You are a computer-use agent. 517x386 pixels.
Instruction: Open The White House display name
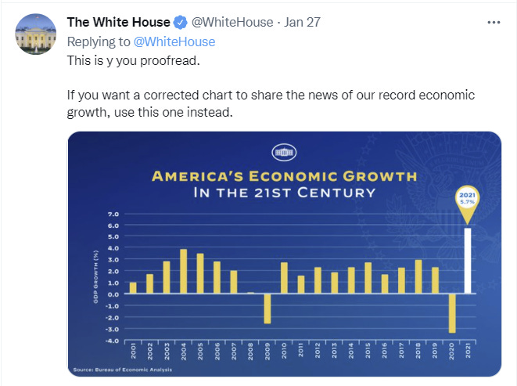[x=119, y=22]
